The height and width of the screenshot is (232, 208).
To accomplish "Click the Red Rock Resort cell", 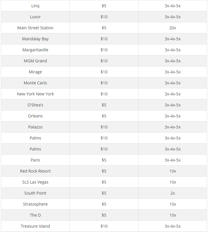I will [35, 171].
